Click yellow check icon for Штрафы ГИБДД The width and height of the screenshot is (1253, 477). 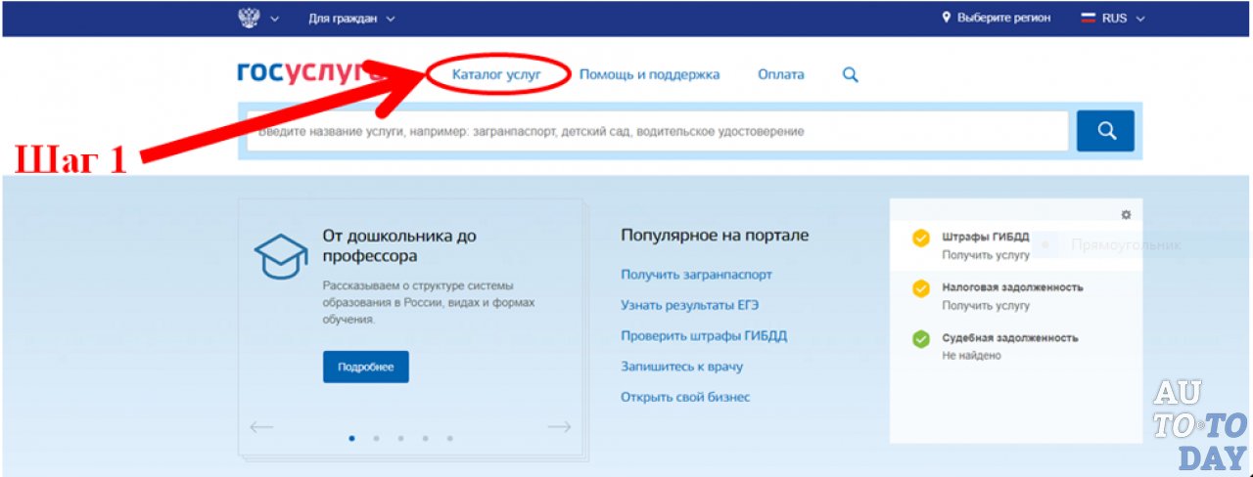tap(921, 238)
